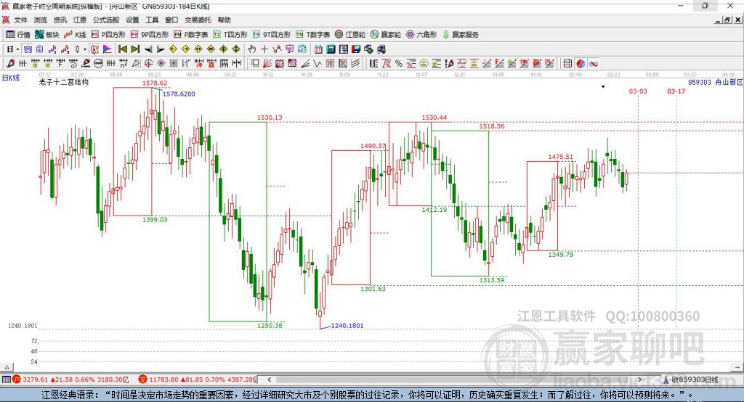The height and width of the screenshot is (402, 744).
Task: Toggle the highlighted blue chart-mode icon beside 日
Action: [28, 49]
